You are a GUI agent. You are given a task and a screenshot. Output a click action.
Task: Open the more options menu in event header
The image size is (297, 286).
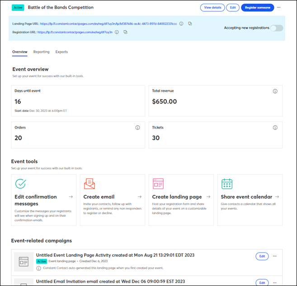[278, 8]
